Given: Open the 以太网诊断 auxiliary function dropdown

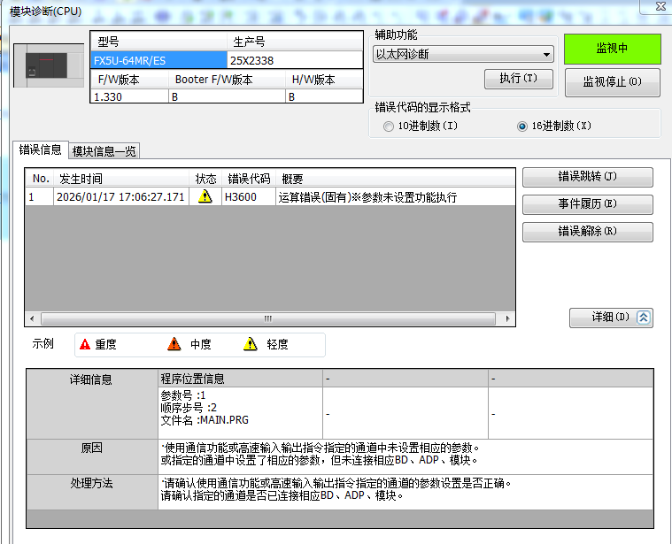Looking at the screenshot, I should pos(463,55).
